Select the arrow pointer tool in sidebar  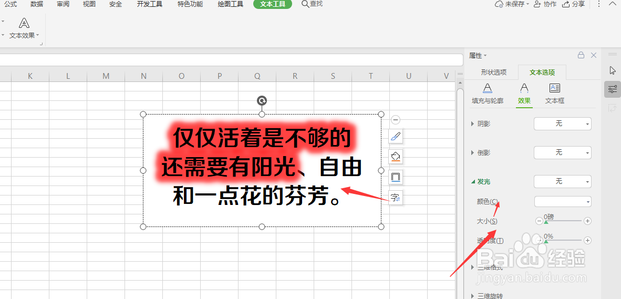click(x=613, y=70)
